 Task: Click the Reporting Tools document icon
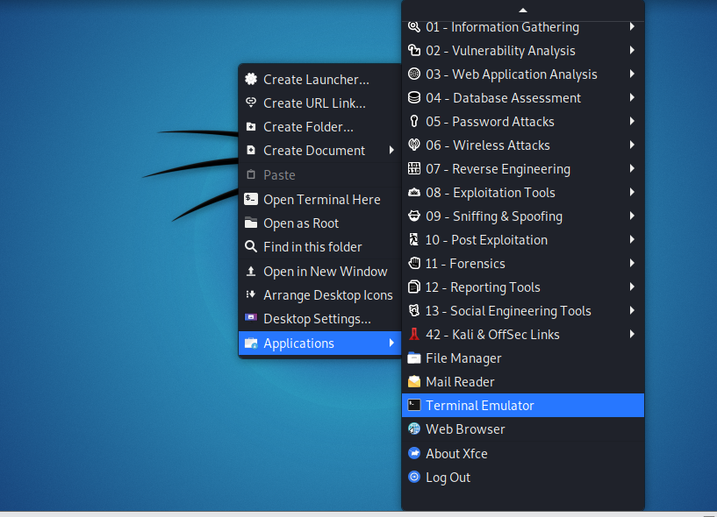(414, 287)
